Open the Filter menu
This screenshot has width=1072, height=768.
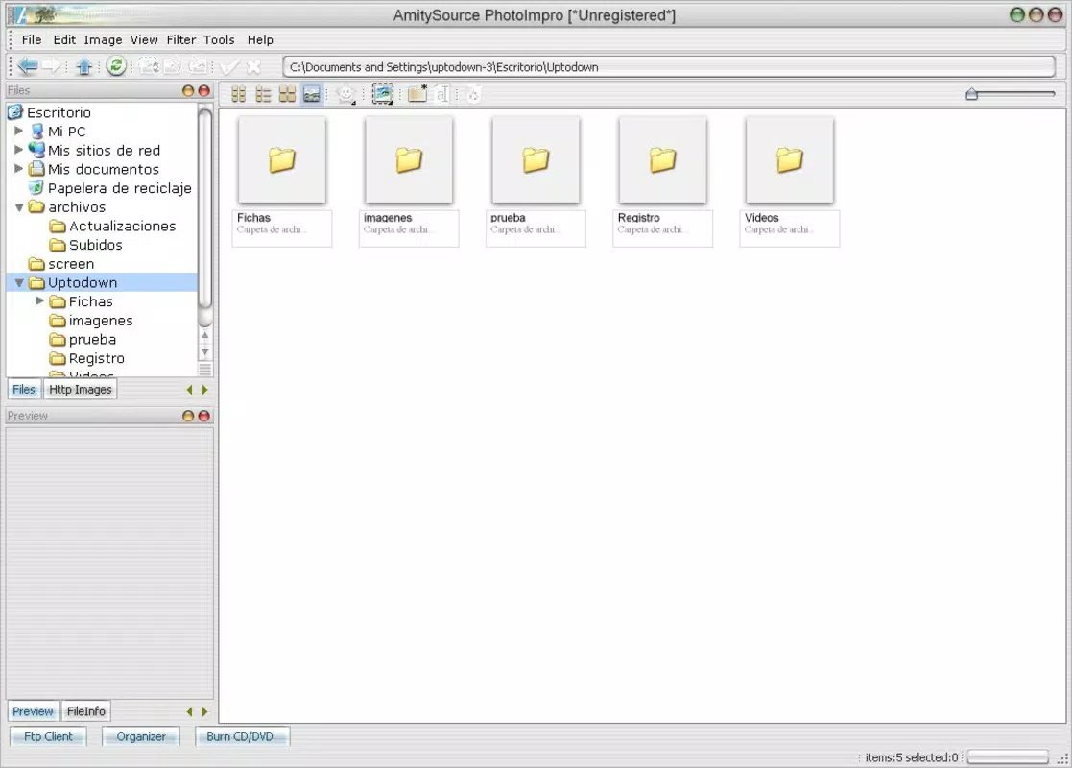pyautogui.click(x=181, y=39)
